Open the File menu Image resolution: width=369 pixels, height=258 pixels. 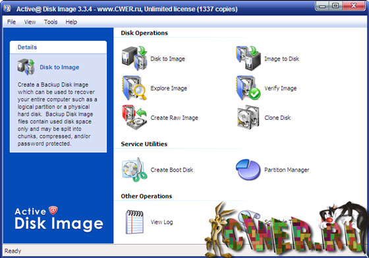pos(11,22)
